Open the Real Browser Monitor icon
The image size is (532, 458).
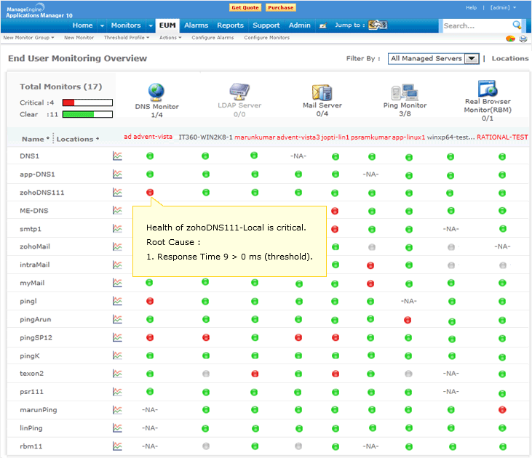488,89
